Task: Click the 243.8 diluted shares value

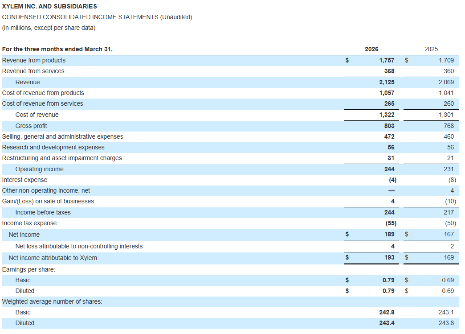Action: coord(446,323)
